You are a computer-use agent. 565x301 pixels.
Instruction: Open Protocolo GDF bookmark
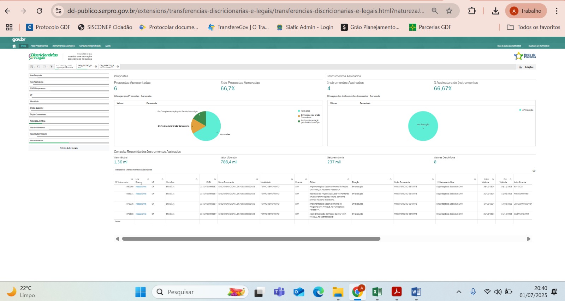coord(48,27)
